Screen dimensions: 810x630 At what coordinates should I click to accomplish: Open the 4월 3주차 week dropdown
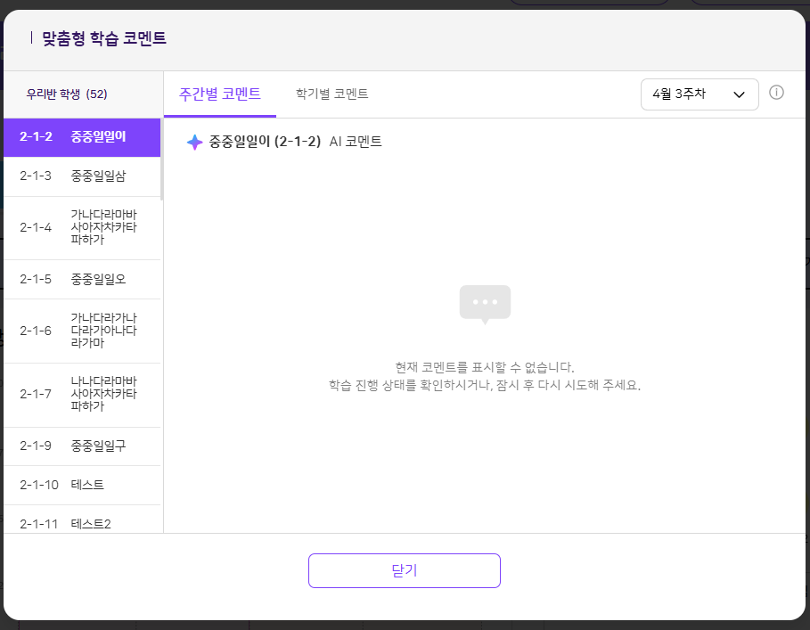(699, 94)
